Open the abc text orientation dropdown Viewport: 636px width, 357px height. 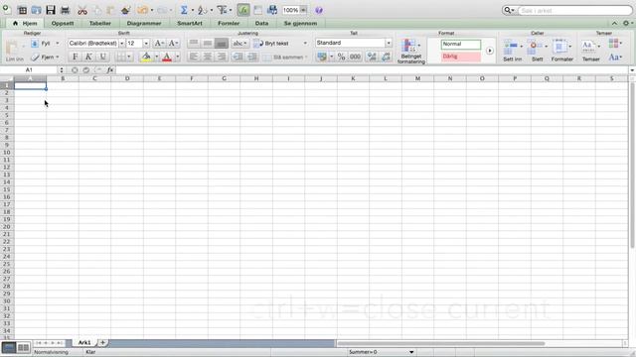[x=239, y=44]
